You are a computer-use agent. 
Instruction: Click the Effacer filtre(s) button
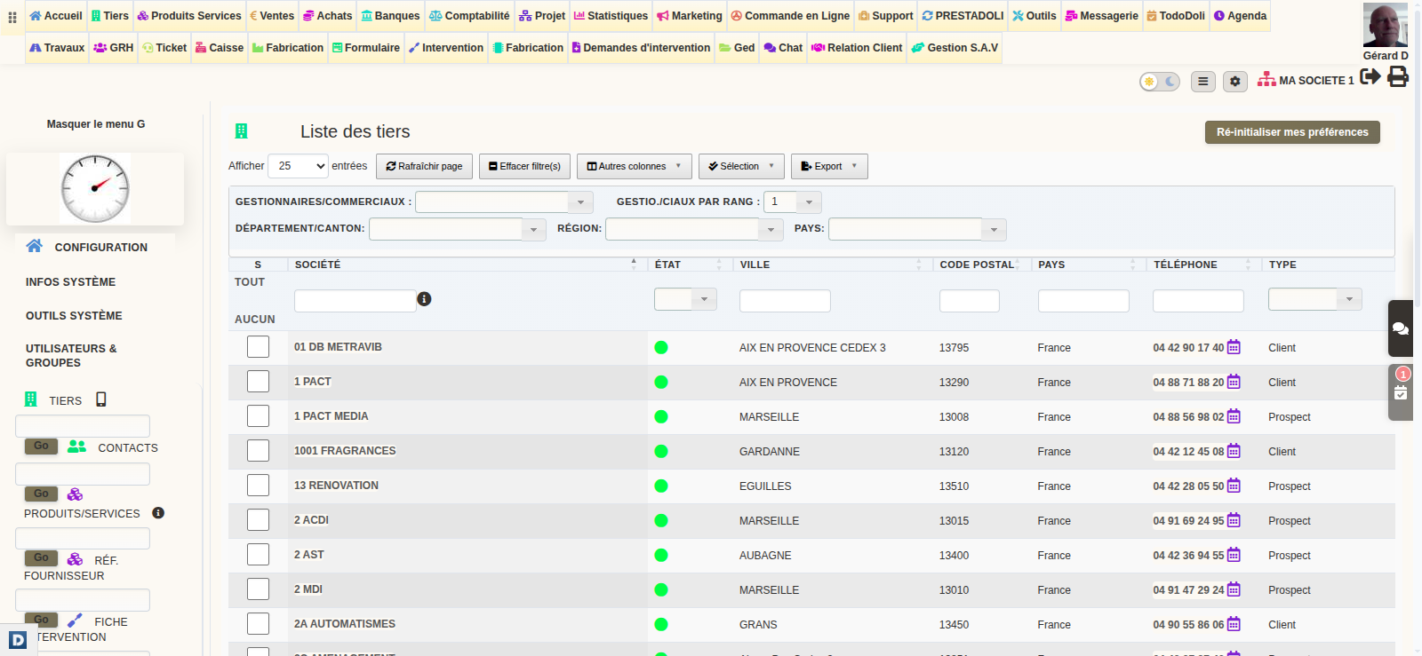coord(524,166)
